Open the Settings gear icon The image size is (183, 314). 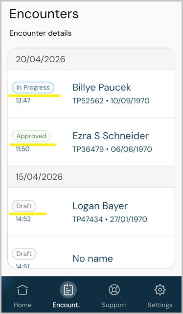[x=160, y=290]
